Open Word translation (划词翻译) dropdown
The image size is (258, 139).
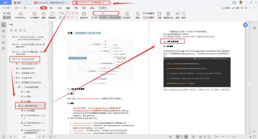point(149,13)
